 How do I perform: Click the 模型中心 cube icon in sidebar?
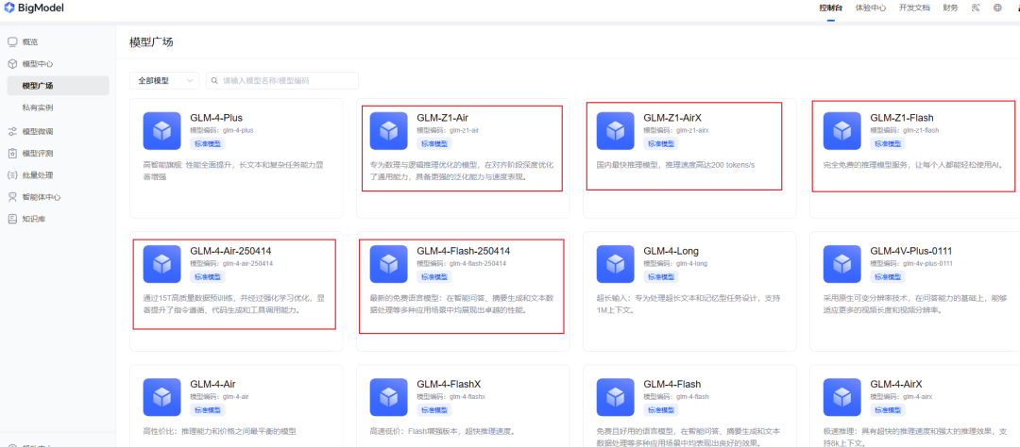12,64
